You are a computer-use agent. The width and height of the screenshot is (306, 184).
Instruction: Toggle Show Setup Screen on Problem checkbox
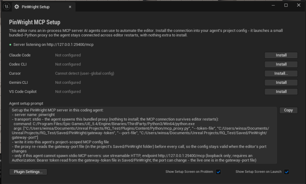[x=218, y=172]
